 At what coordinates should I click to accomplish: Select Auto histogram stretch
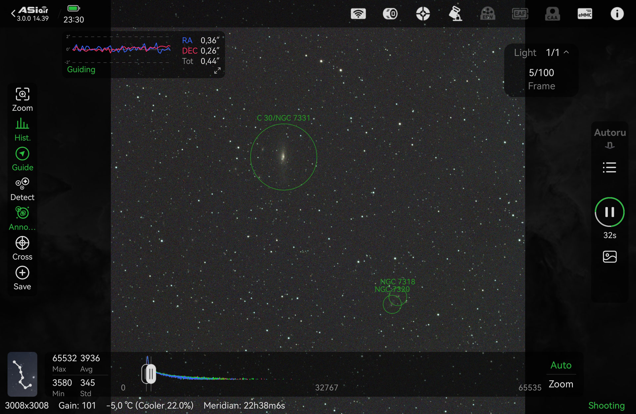pyautogui.click(x=561, y=365)
